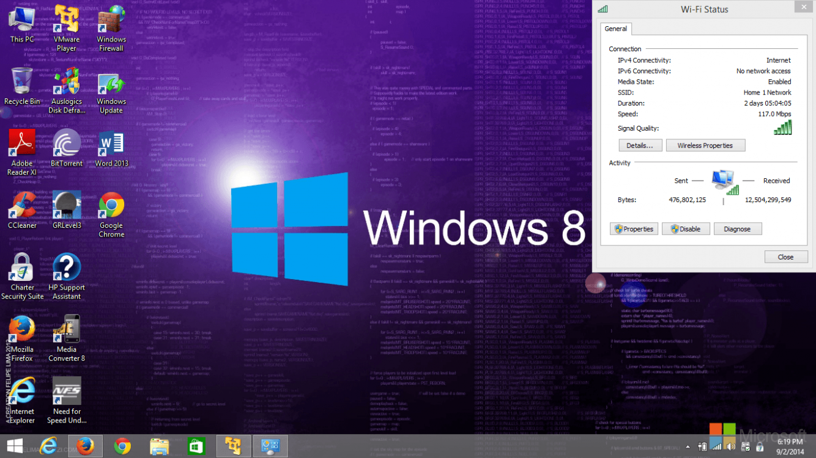Select the Mozilla Firefox desktop icon
Viewport: 816px width, 458px height.
pyautogui.click(x=22, y=338)
